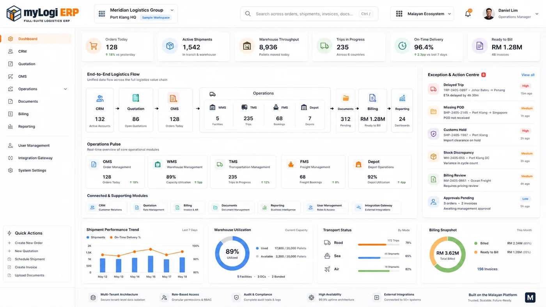Click the Customs Hold shield icon
The height and width of the screenshot is (307, 546).
pyautogui.click(x=433, y=134)
